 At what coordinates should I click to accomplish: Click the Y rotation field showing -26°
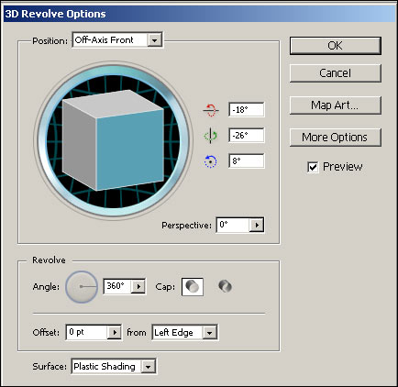click(x=247, y=135)
